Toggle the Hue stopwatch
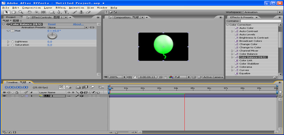 (12, 31)
